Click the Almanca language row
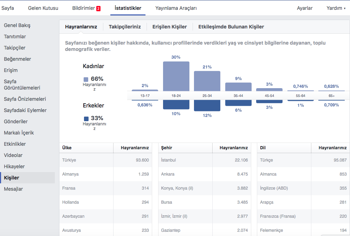 (304, 174)
